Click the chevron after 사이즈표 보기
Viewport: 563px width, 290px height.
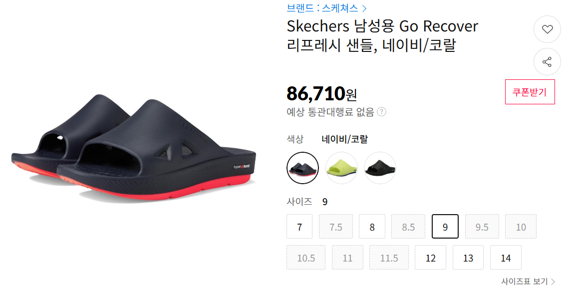pos(553,282)
